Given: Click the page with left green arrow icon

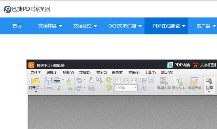Looking at the screenshot, I should pyautogui.click(x=69, y=80).
